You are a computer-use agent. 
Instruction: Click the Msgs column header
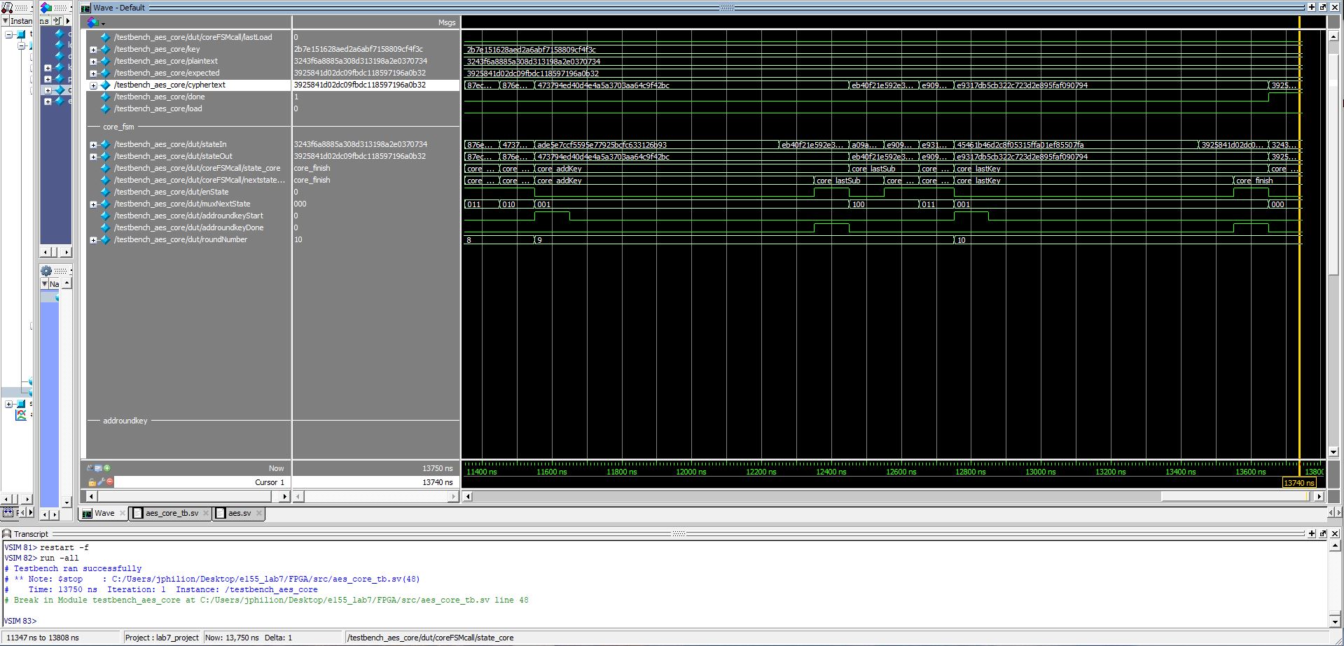447,22
